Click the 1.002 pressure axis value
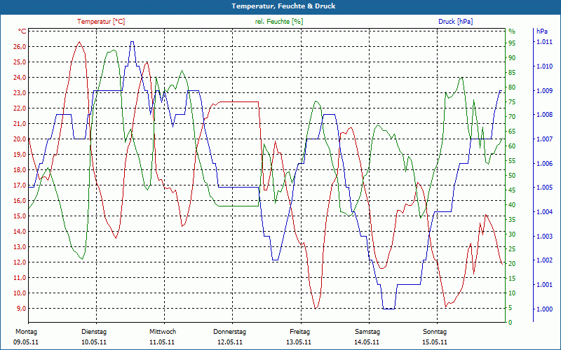561x350 pixels. point(544,260)
